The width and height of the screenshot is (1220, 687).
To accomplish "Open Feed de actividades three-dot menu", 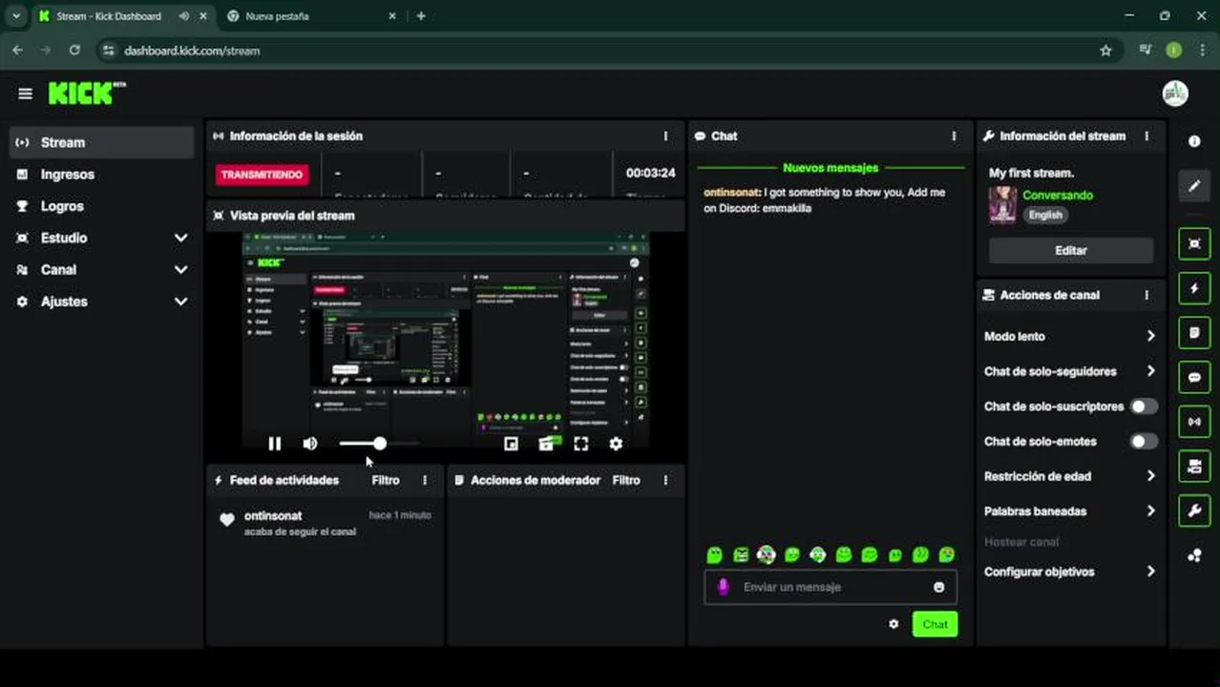I will 425,480.
